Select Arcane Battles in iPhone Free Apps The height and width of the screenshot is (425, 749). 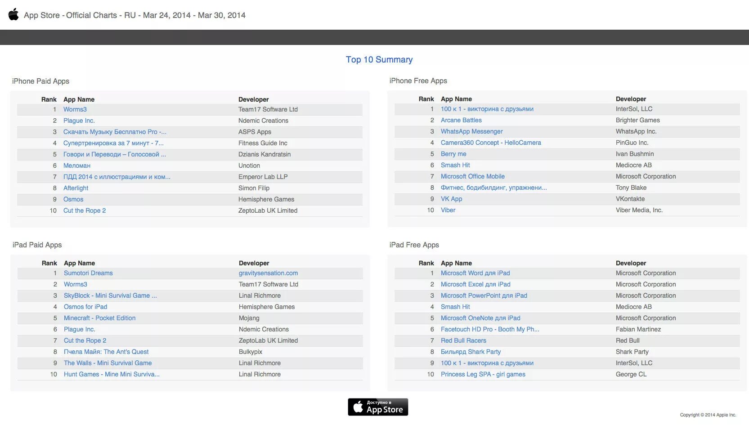click(x=461, y=120)
